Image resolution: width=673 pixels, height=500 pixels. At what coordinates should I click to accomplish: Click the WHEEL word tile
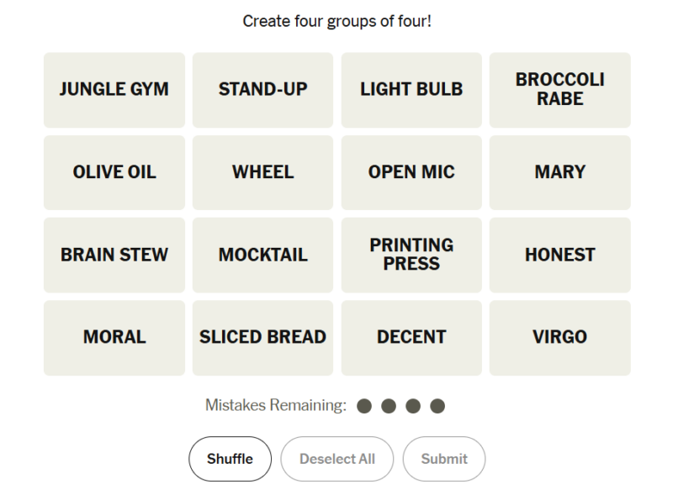click(262, 172)
